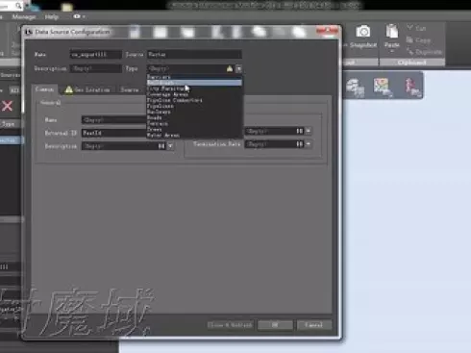Click the eye icon in menu bar
The image size is (471, 353).
[x=77, y=16]
